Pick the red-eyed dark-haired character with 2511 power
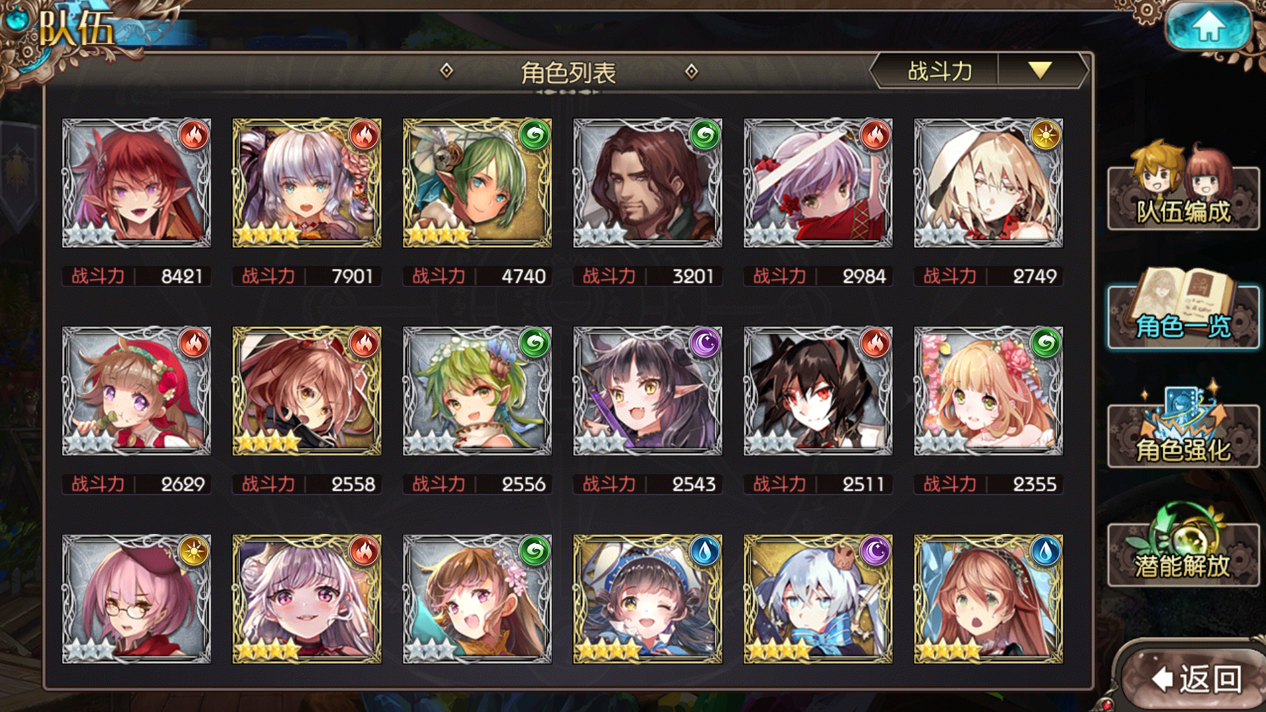 pyautogui.click(x=818, y=391)
